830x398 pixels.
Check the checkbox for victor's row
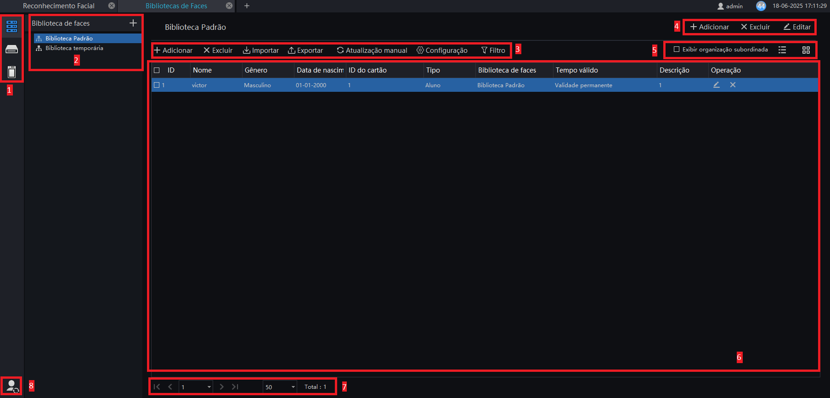tap(157, 85)
